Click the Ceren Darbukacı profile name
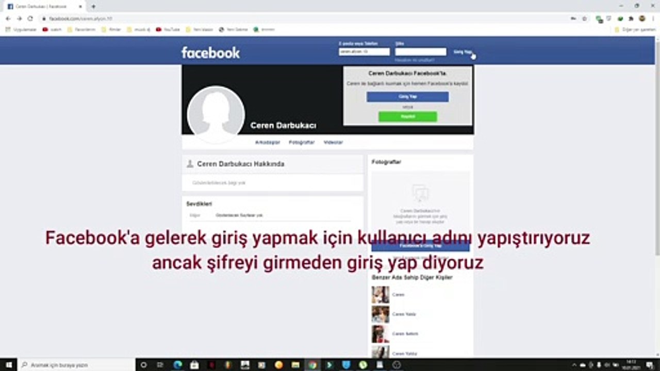The image size is (660, 371). tap(283, 125)
